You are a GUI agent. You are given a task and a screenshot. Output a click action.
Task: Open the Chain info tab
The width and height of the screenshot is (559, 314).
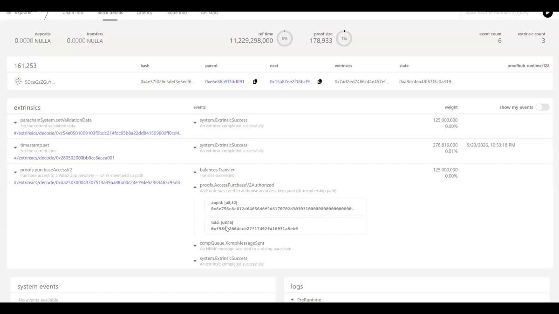73,13
